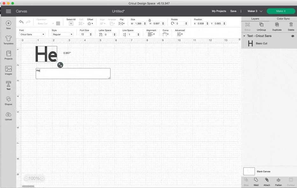Open the Maker 3 machine dropdown
The height and width of the screenshot is (188, 297).
255,11
